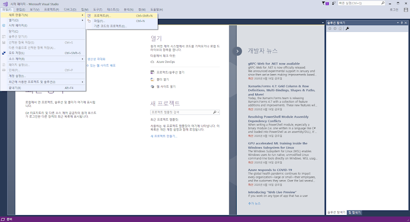Open the GPU accelerated ML training article
Image resolution: width=410 pixels, height=222 pixels.
[278, 145]
